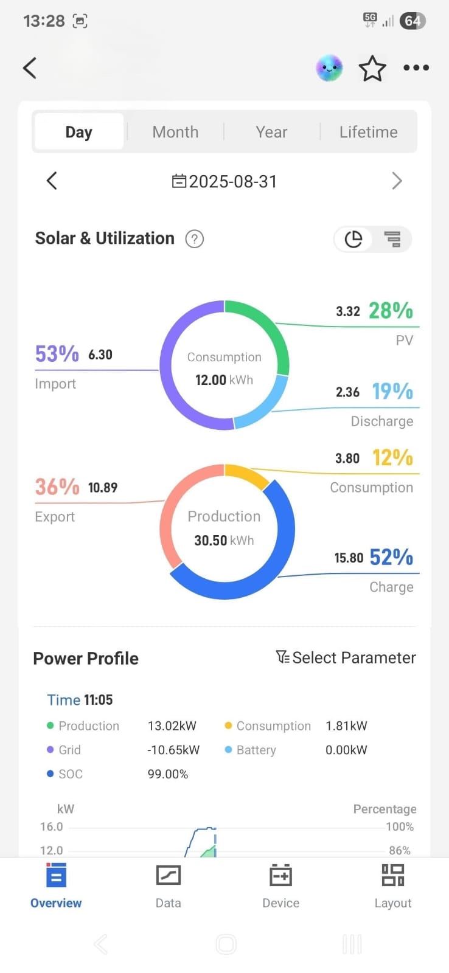Viewport: 449px width, 973px height.
Task: Go to previous day arrow
Action: 52,181
